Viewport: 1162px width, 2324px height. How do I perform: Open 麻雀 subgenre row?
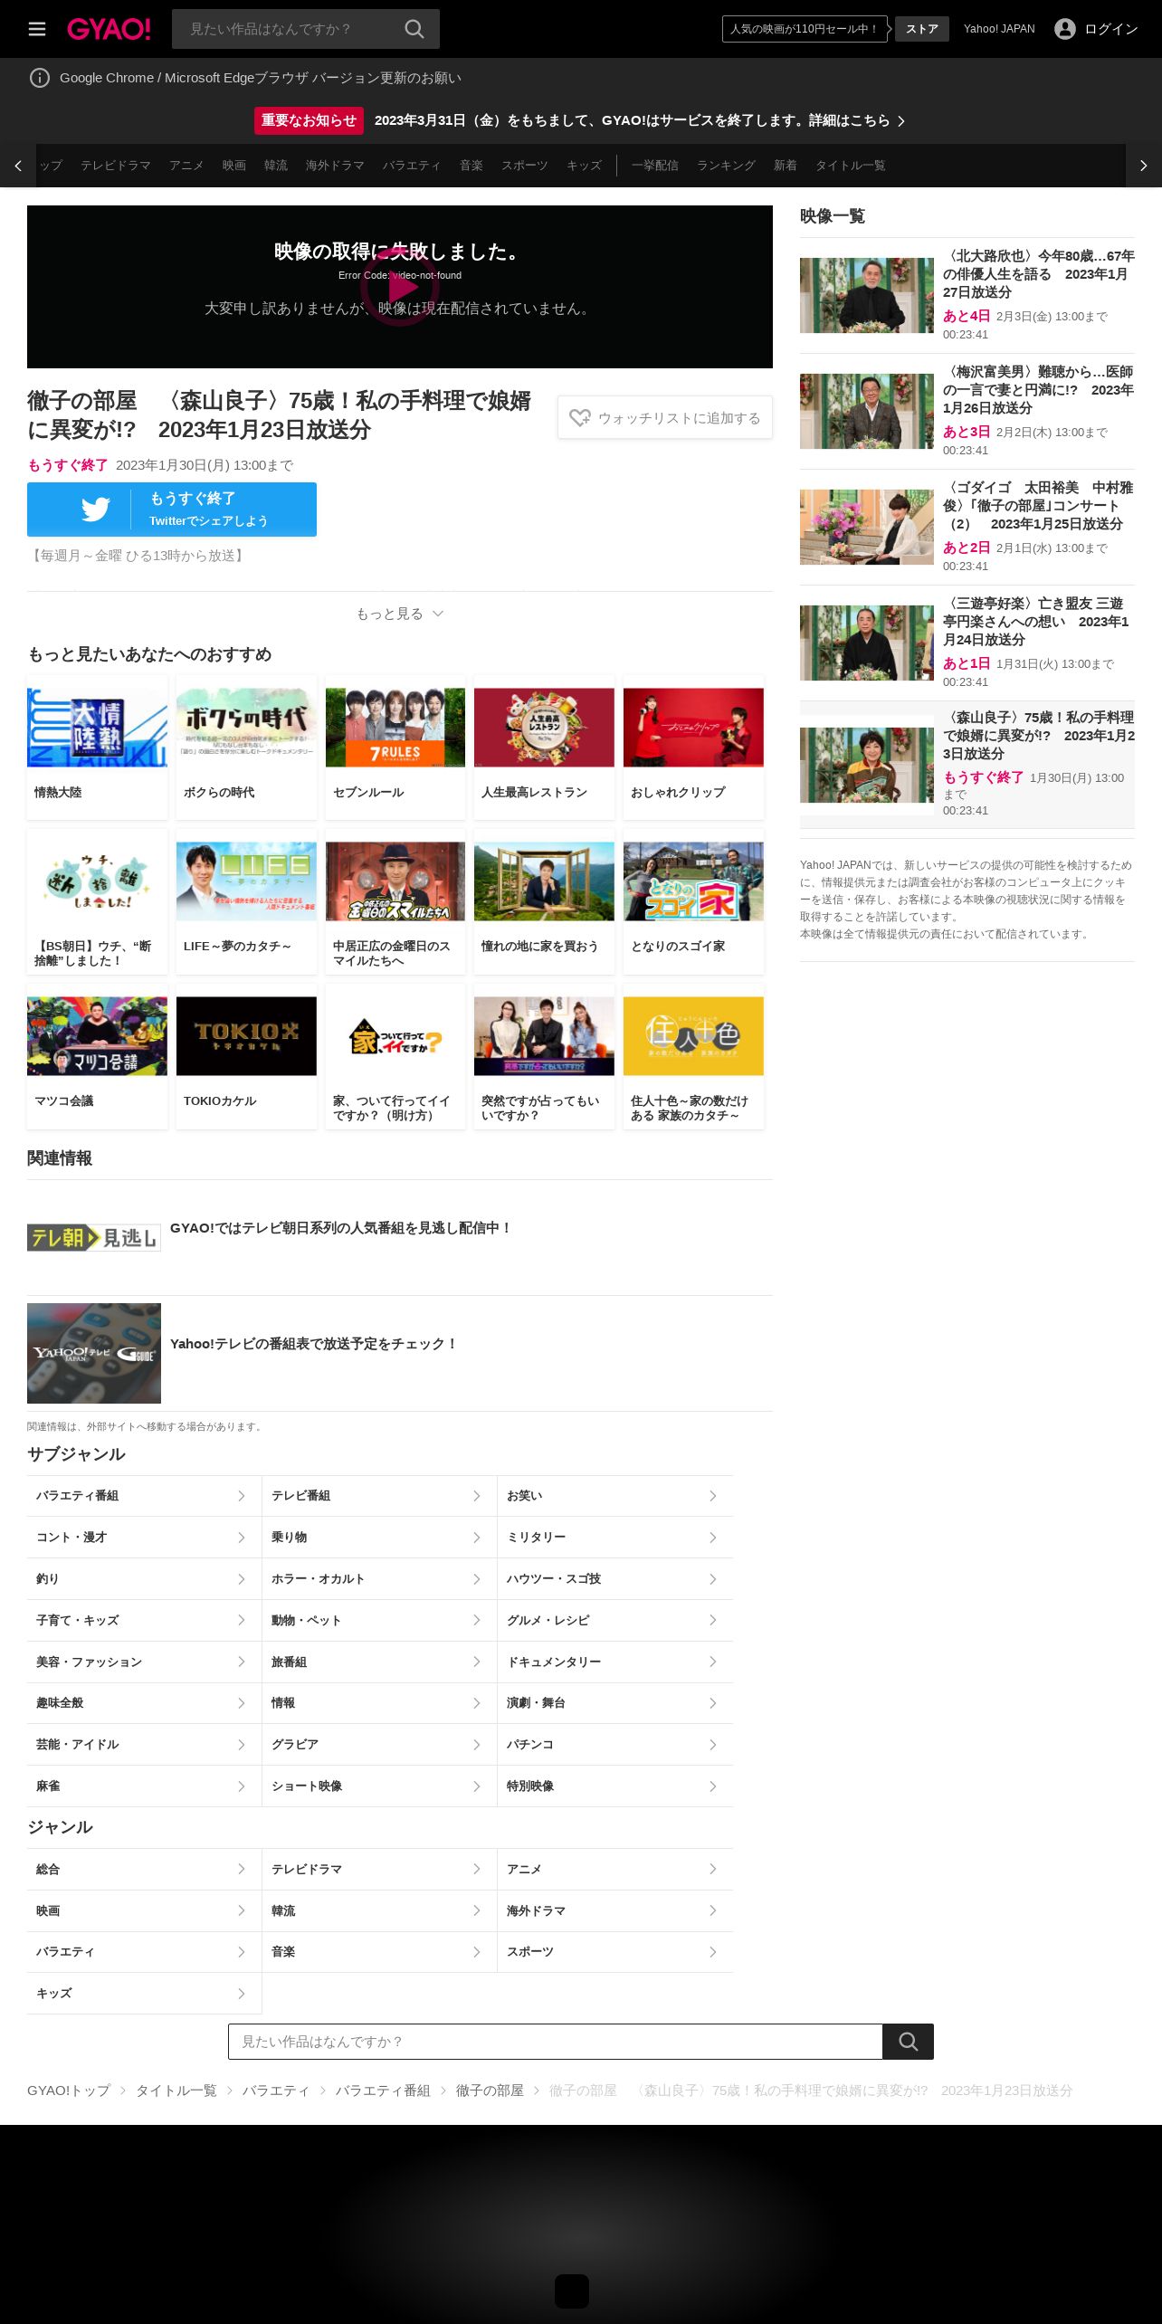(144, 1786)
